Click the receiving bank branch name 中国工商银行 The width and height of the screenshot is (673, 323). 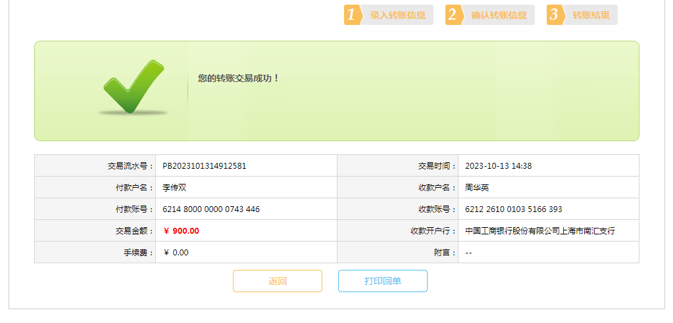click(540, 231)
